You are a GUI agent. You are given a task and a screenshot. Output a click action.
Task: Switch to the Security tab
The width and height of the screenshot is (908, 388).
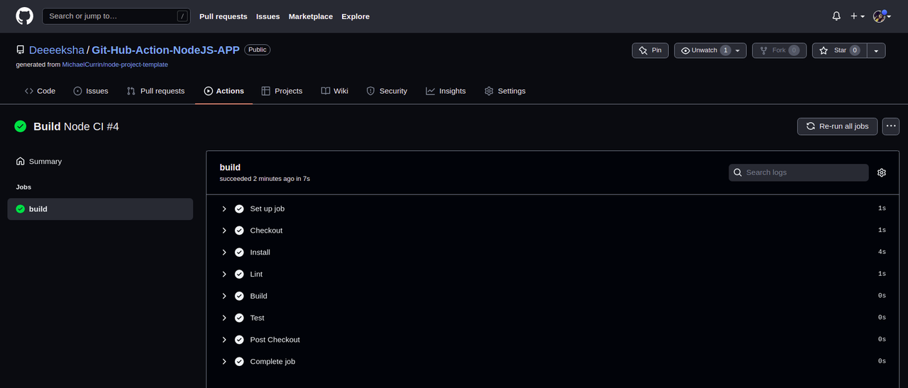(x=387, y=91)
